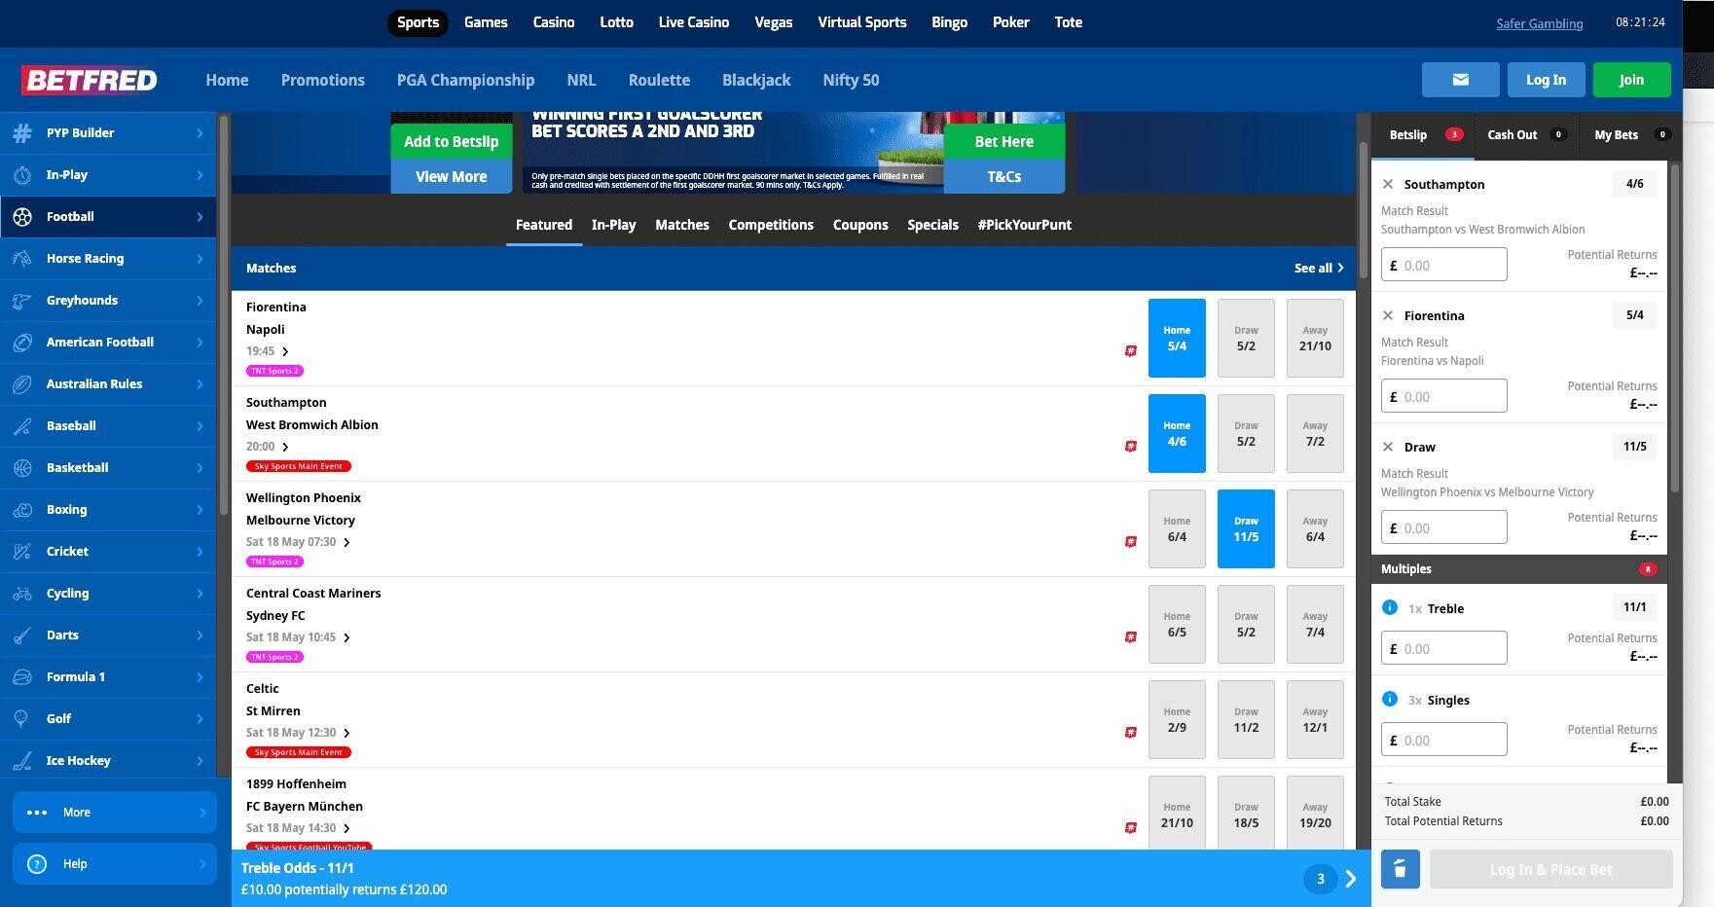Screen dimensions: 1714x907
Task: Remove Draw selection from betslip
Action: 1388,447
